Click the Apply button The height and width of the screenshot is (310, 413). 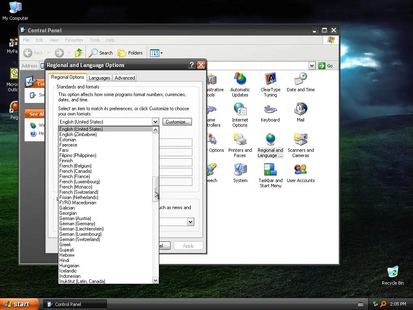(x=188, y=246)
